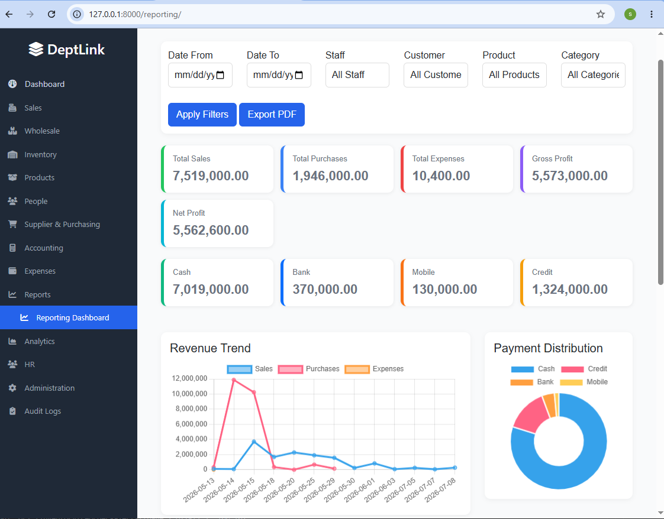Viewport: 664px width, 519px height.
Task: Toggle the Sales series in Revenue Trend legend
Action: pos(250,369)
